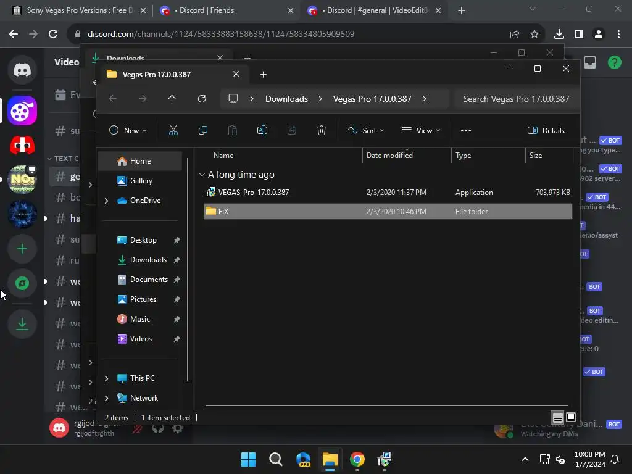
Task: Switch to Discord #general browser tab
Action: pos(374,10)
